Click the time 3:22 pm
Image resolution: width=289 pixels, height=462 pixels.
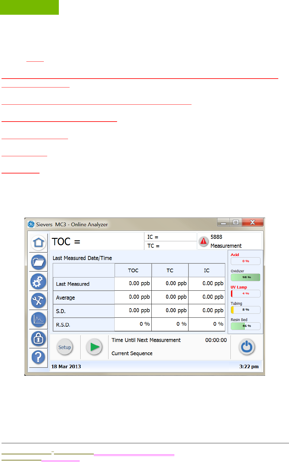tap(249, 367)
